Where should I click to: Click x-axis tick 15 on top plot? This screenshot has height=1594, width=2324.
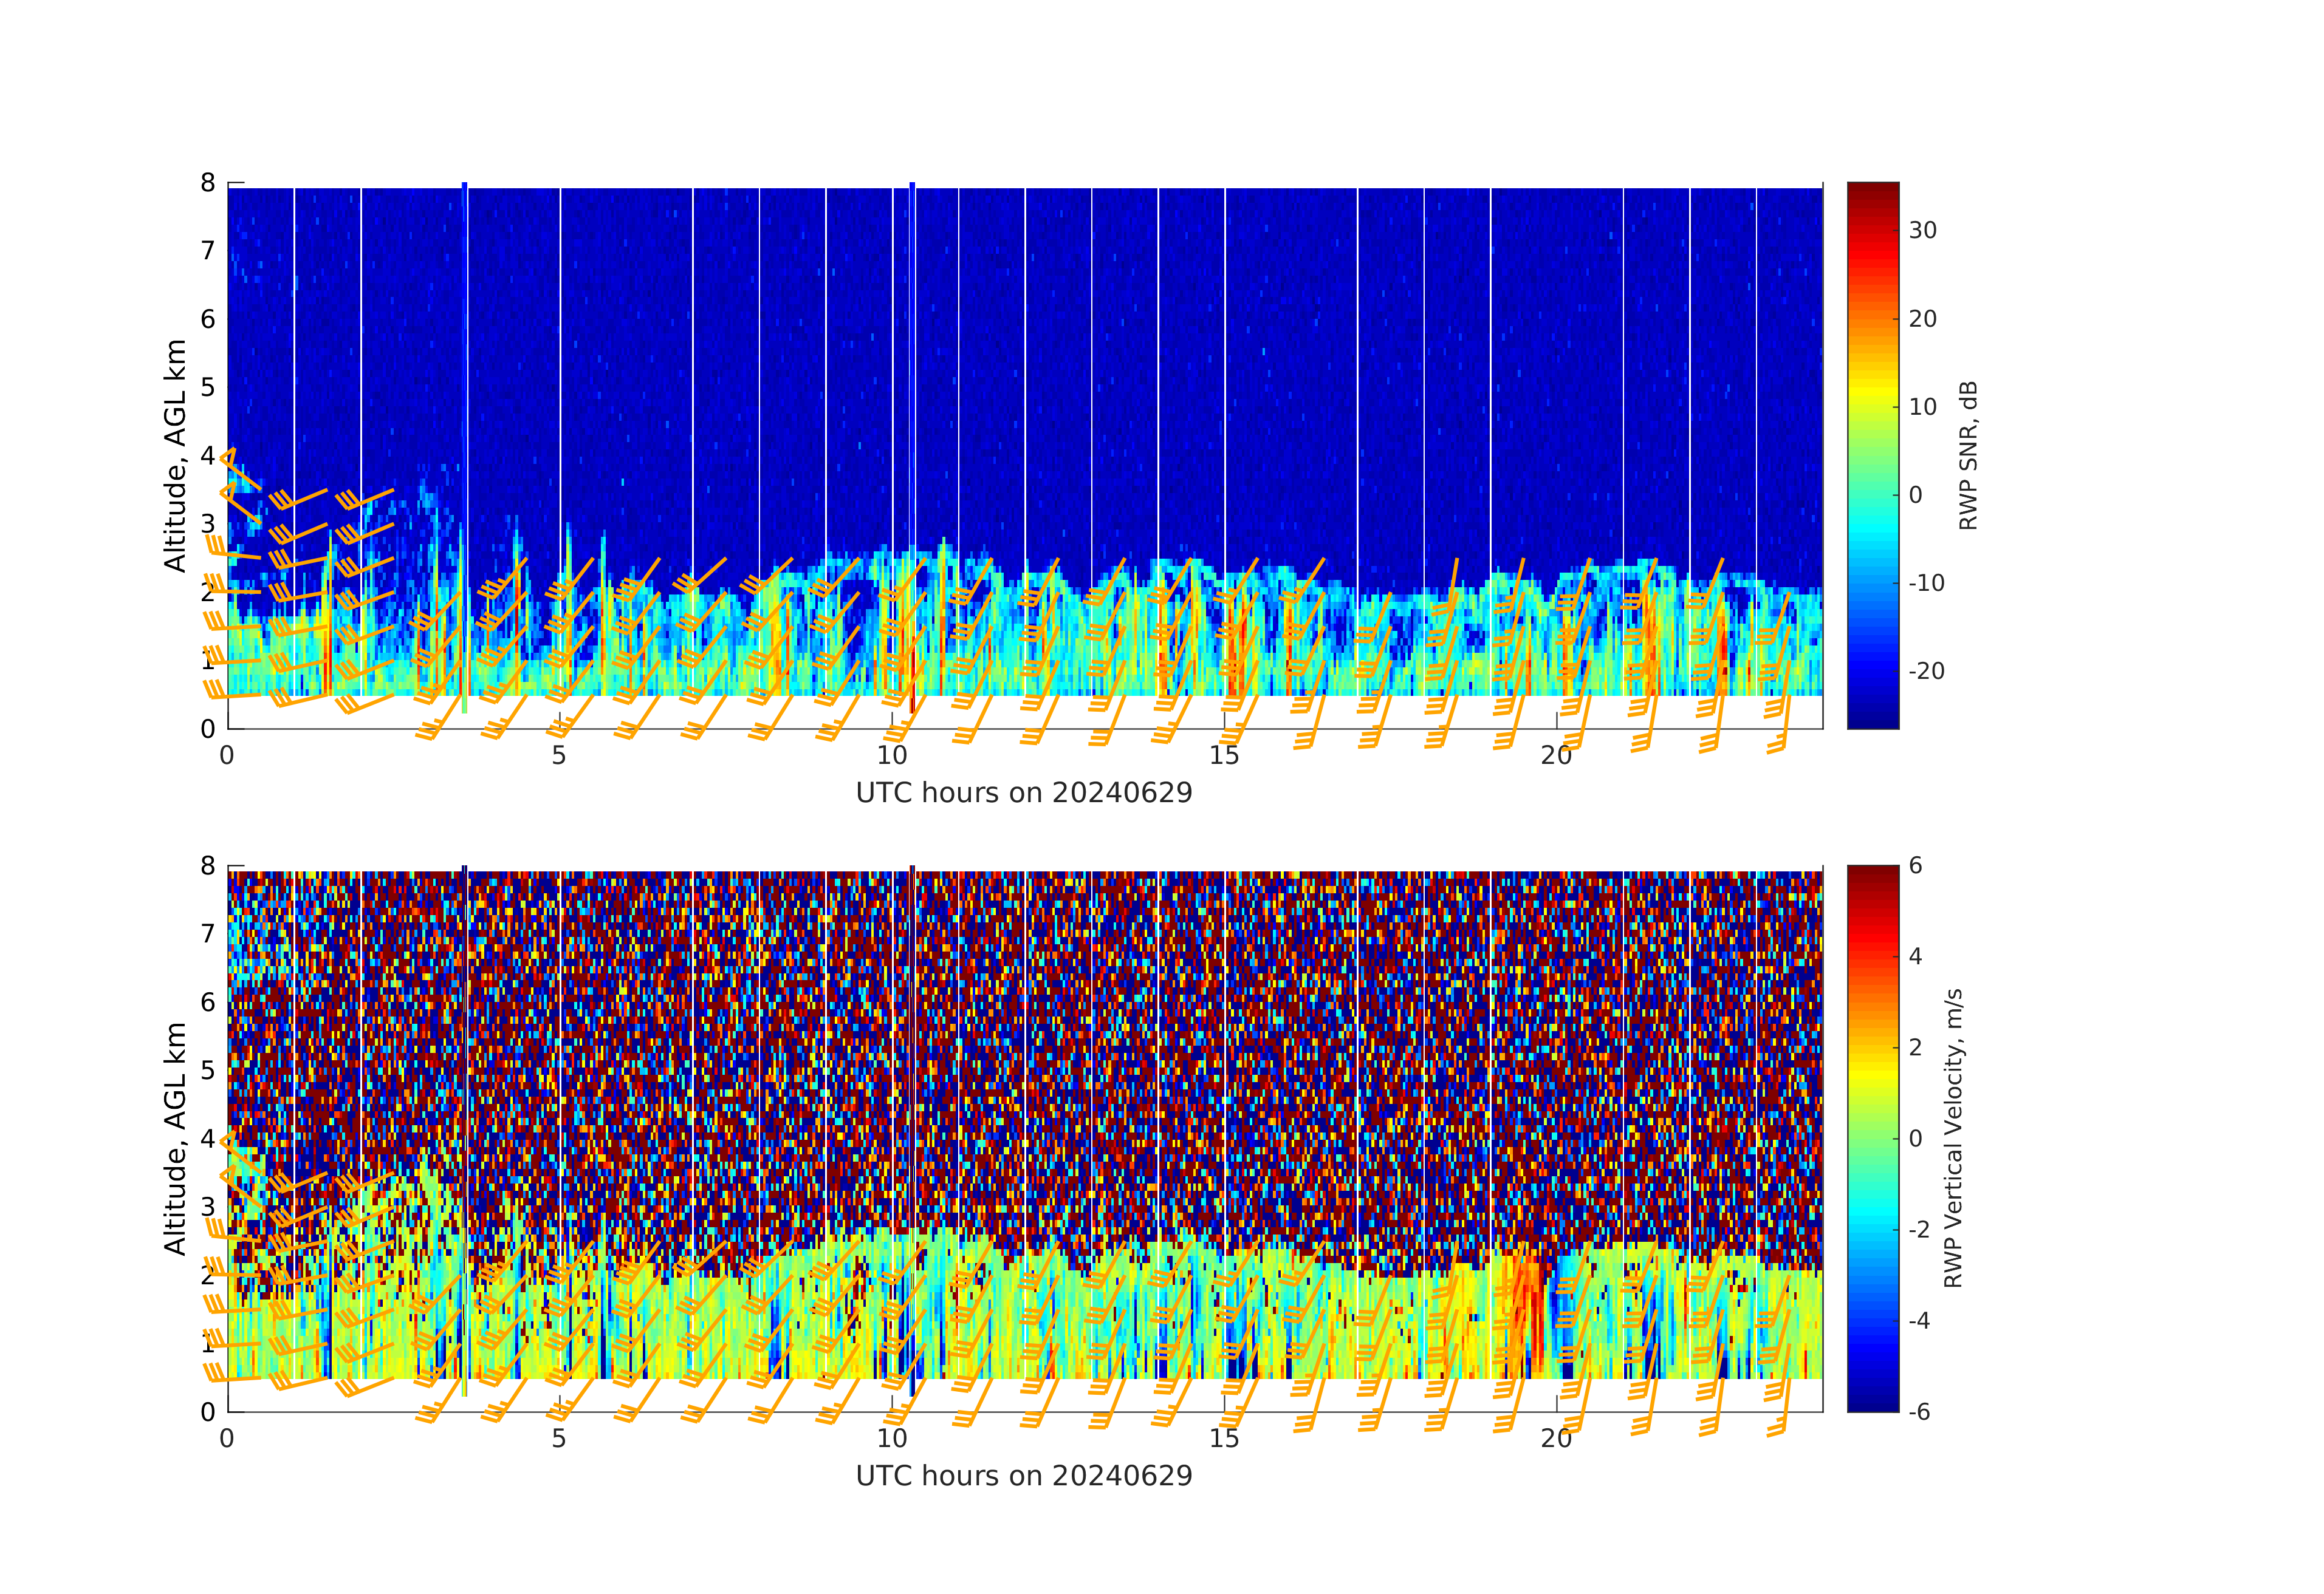coord(1224,755)
